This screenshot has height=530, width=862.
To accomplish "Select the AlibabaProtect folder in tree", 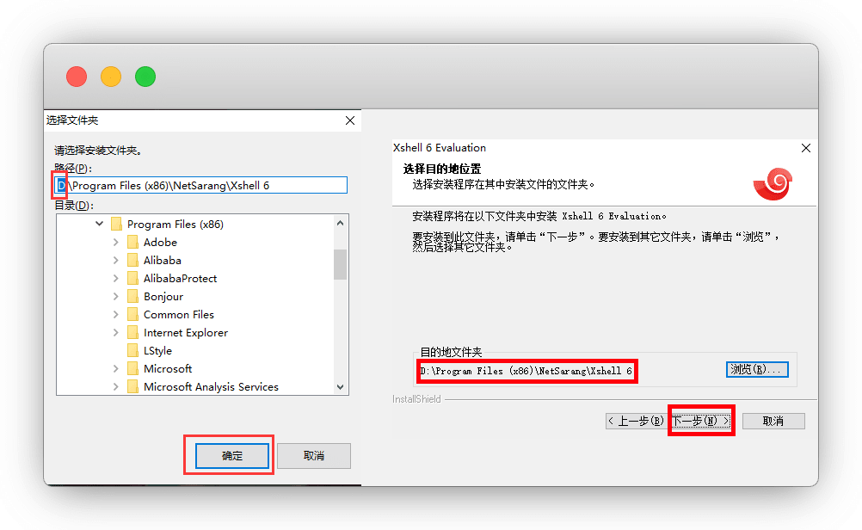I will point(180,279).
